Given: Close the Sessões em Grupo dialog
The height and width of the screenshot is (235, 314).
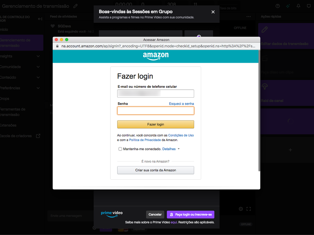Looking at the screenshot, I should [x=213, y=12].
